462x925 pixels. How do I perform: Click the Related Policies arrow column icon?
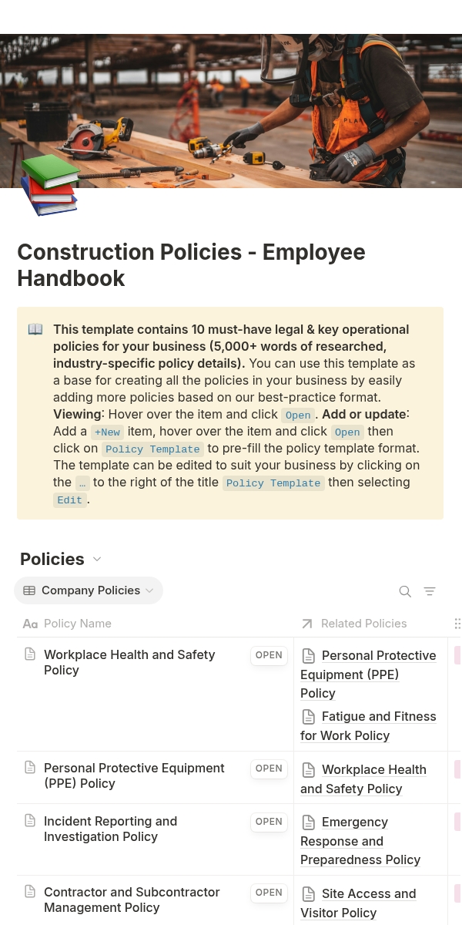[307, 624]
